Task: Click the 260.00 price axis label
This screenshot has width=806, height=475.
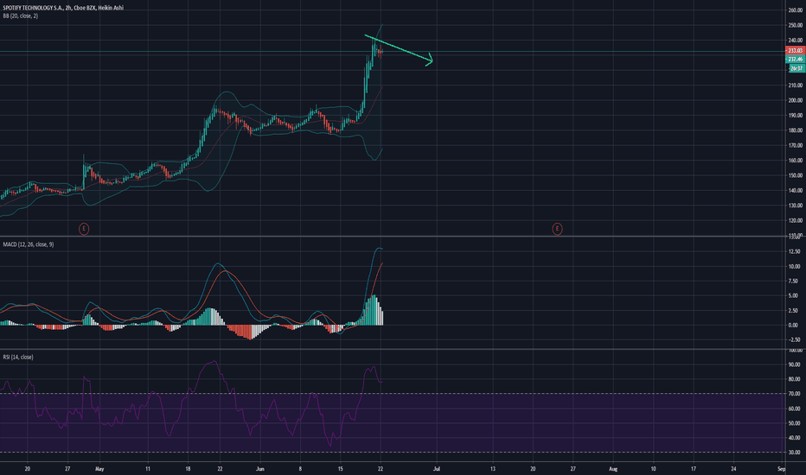Action: 796,9
